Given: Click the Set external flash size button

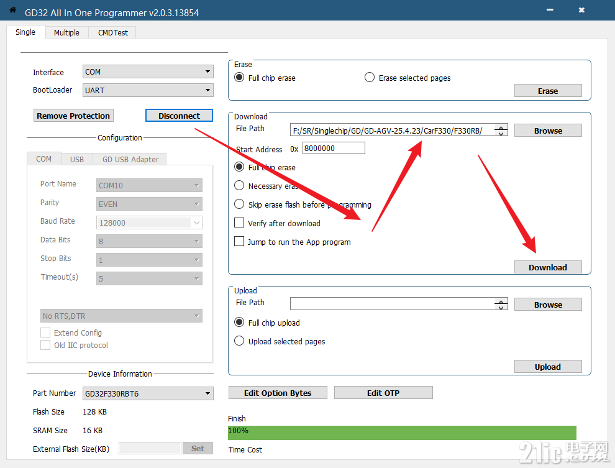Looking at the screenshot, I should (198, 448).
